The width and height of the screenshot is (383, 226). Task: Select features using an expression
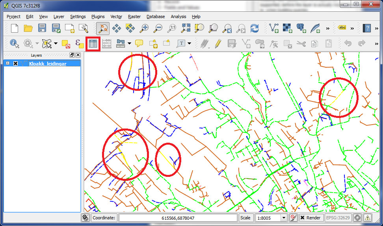point(79,44)
